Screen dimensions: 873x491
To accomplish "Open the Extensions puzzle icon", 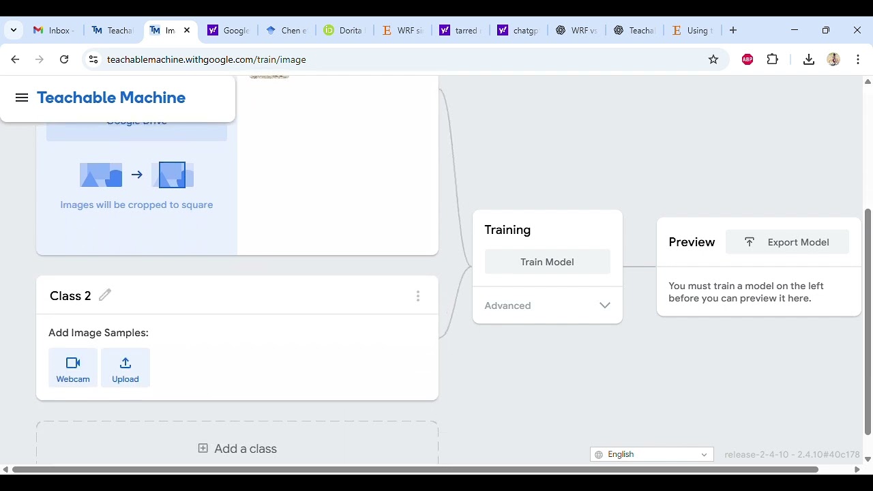I will (x=773, y=59).
